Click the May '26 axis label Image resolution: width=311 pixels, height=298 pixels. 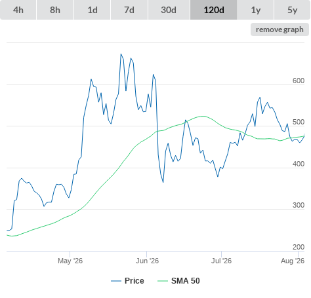coord(70,261)
